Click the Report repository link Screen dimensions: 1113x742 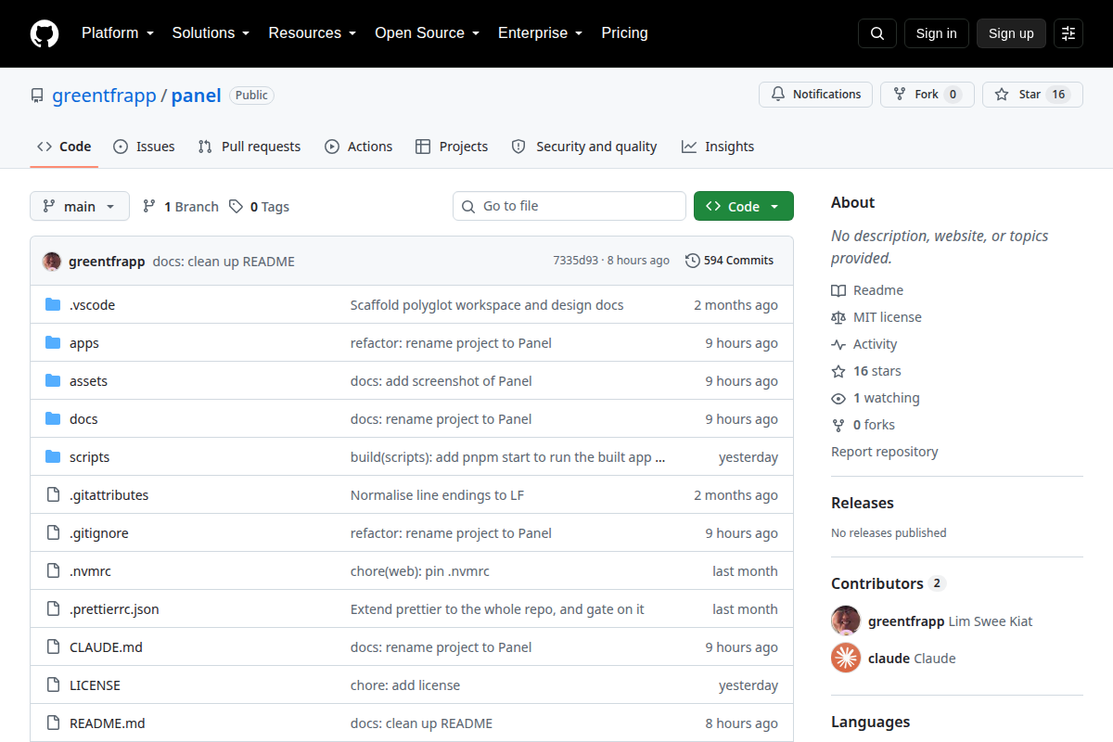(x=885, y=452)
